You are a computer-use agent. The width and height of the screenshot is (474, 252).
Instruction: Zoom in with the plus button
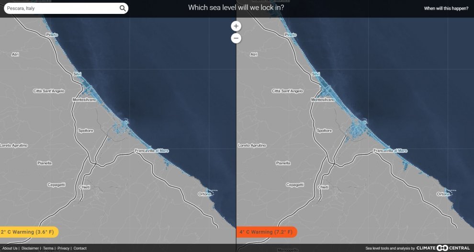236,26
